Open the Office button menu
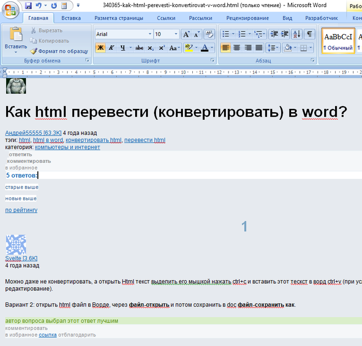 point(10,10)
